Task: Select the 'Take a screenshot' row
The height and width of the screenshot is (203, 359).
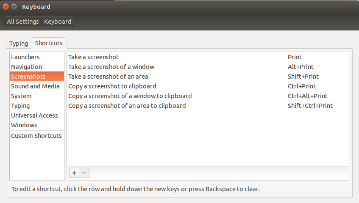Action: point(208,57)
